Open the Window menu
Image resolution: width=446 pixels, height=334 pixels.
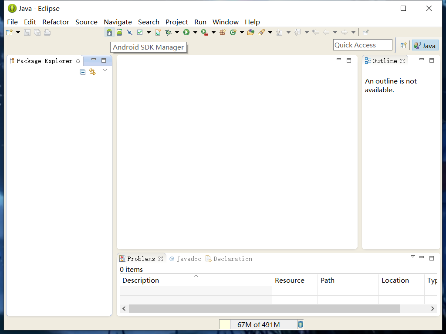(x=226, y=22)
